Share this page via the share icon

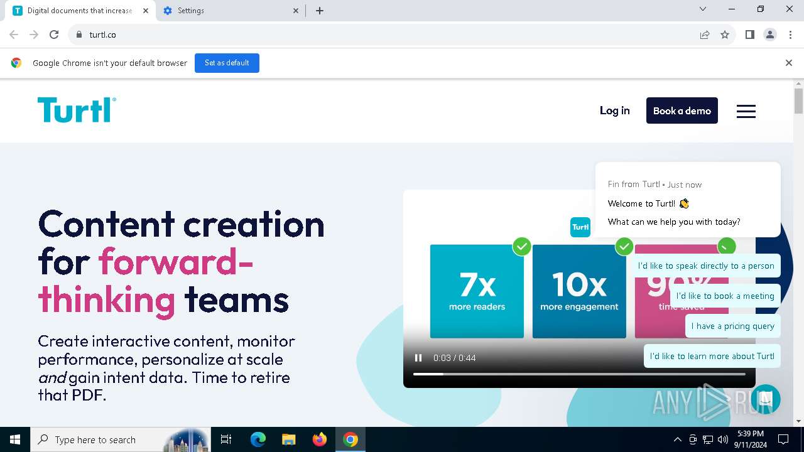click(705, 35)
